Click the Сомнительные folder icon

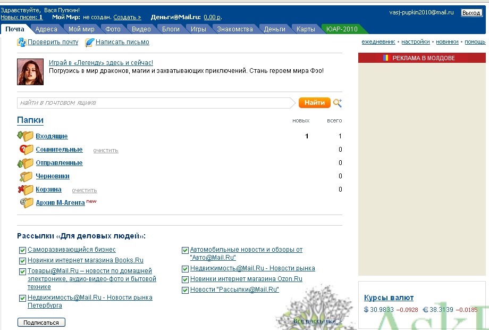tap(26, 149)
